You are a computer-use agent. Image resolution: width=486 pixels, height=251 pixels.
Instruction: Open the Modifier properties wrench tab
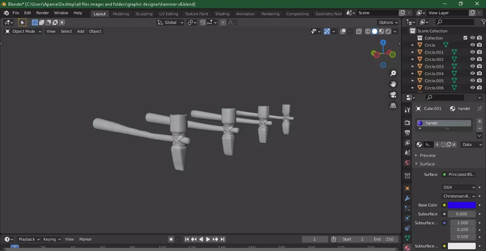(407, 198)
